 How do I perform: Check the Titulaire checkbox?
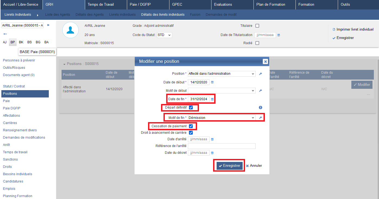point(257,26)
